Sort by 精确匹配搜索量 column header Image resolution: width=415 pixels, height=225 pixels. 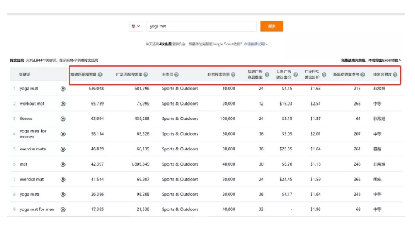84,75
